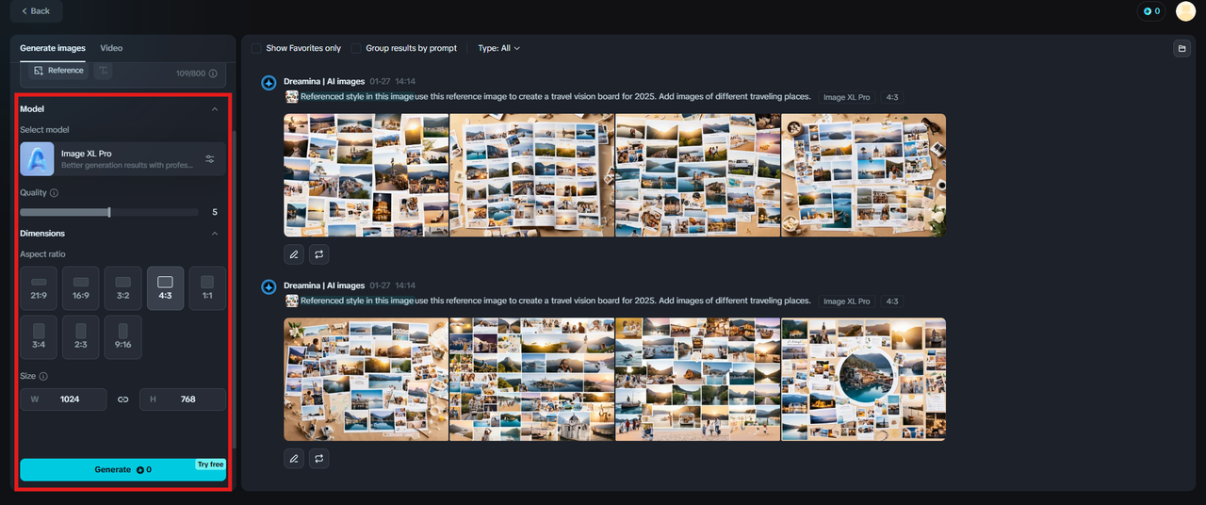Switch to the Video tab
Screen dimensions: 1206x505
click(111, 48)
